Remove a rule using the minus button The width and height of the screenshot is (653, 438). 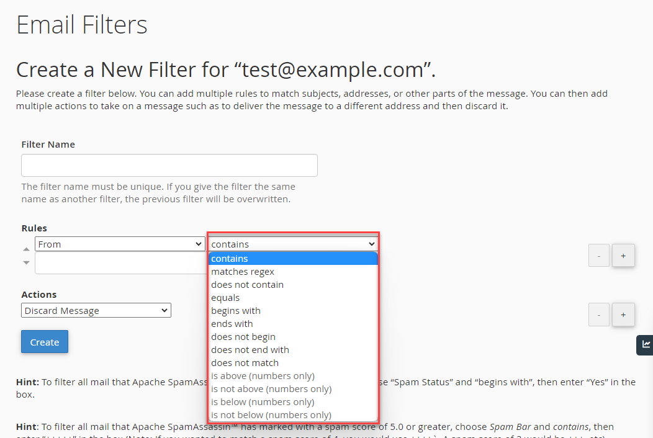(598, 255)
